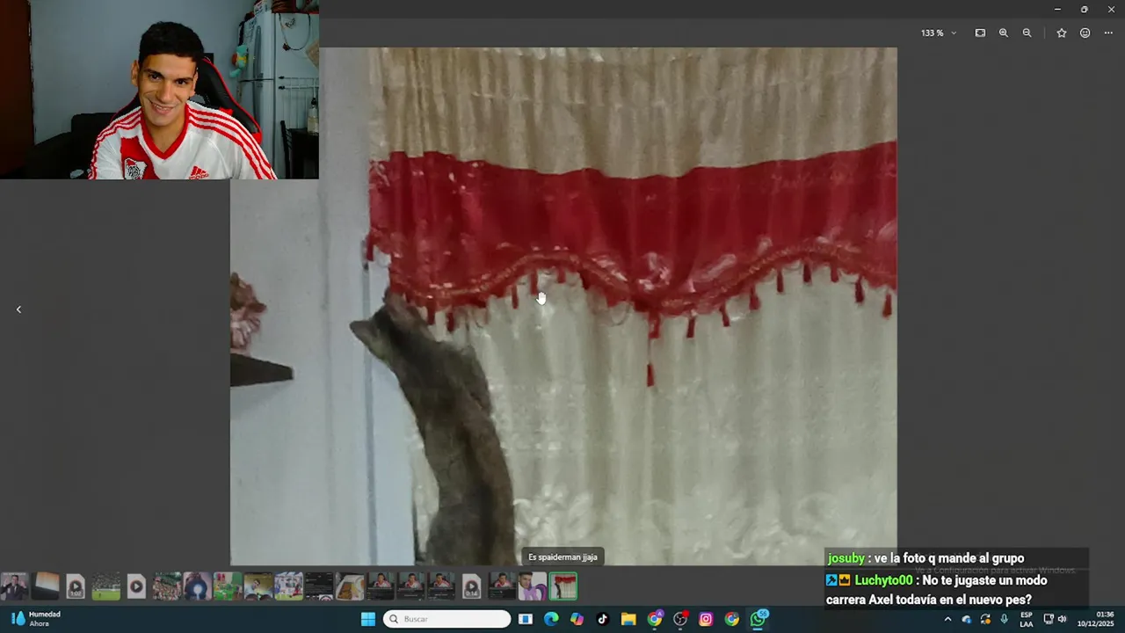Open the 133 % zoom level dropdown
Image resolution: width=1125 pixels, height=633 pixels.
tap(939, 33)
